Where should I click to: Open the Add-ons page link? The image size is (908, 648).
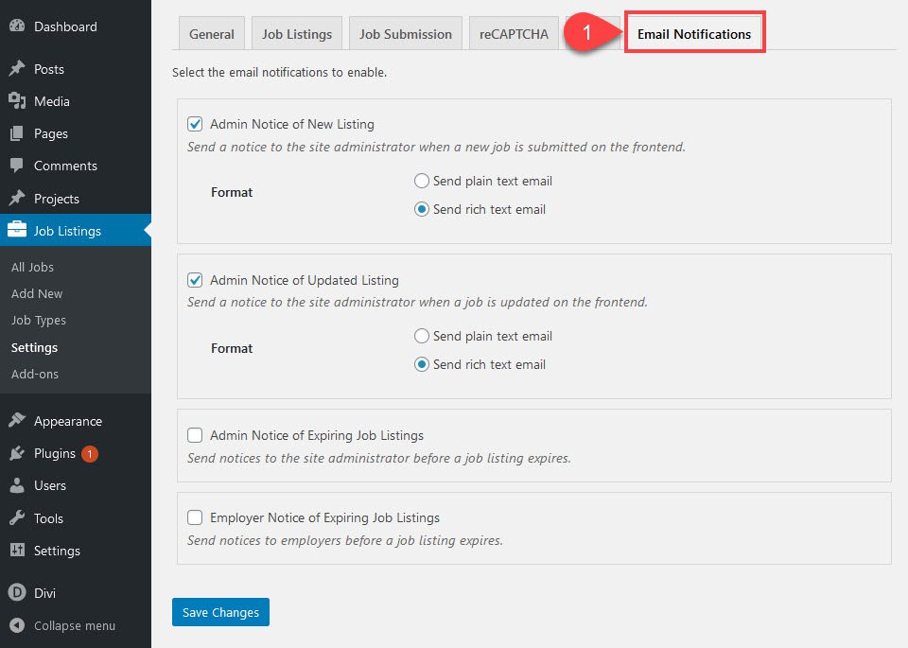pyautogui.click(x=35, y=374)
